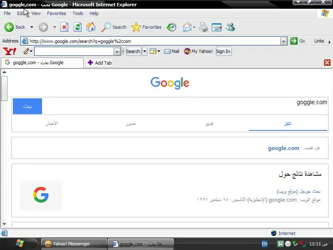Switch to the فيديو video tab
This screenshot has height=250, width=333.
(x=209, y=123)
